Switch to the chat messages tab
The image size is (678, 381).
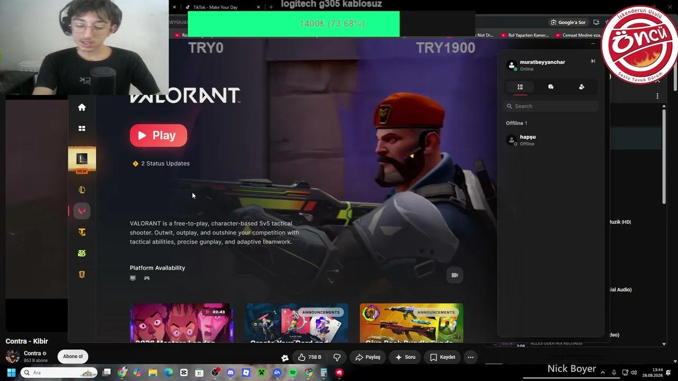(x=551, y=87)
